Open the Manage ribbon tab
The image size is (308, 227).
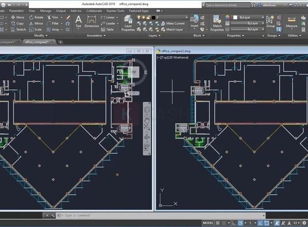46,11
